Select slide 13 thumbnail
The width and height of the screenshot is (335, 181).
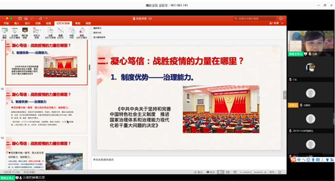(46, 154)
